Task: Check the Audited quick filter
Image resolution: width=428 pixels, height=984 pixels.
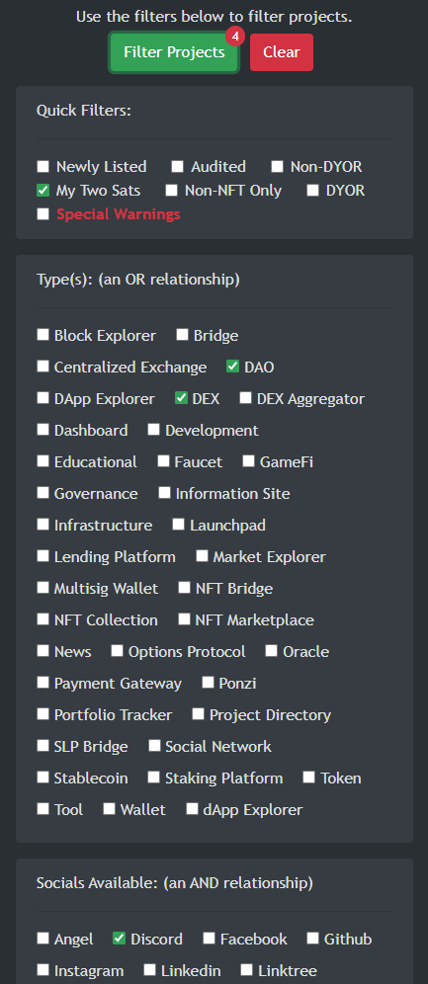Action: 178,166
